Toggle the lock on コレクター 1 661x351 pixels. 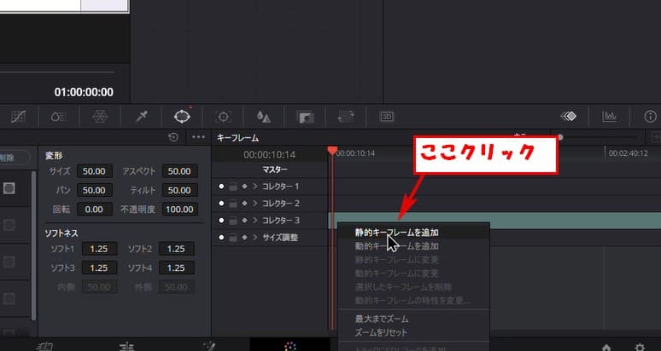(233, 187)
